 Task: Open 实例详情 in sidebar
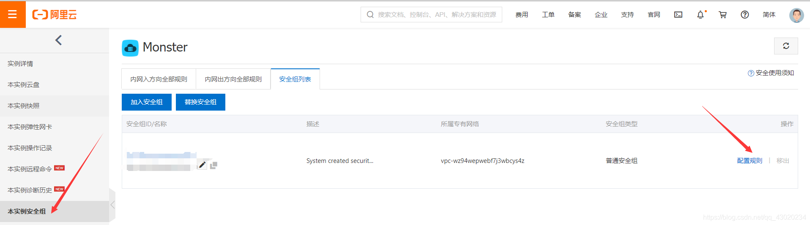pyautogui.click(x=55, y=64)
